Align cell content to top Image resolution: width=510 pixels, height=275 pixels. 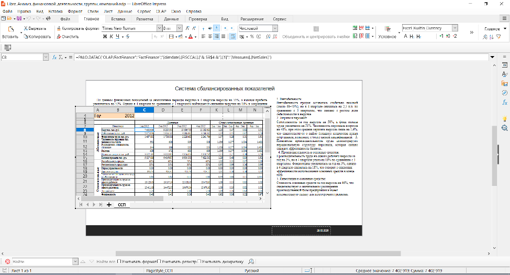(203, 29)
